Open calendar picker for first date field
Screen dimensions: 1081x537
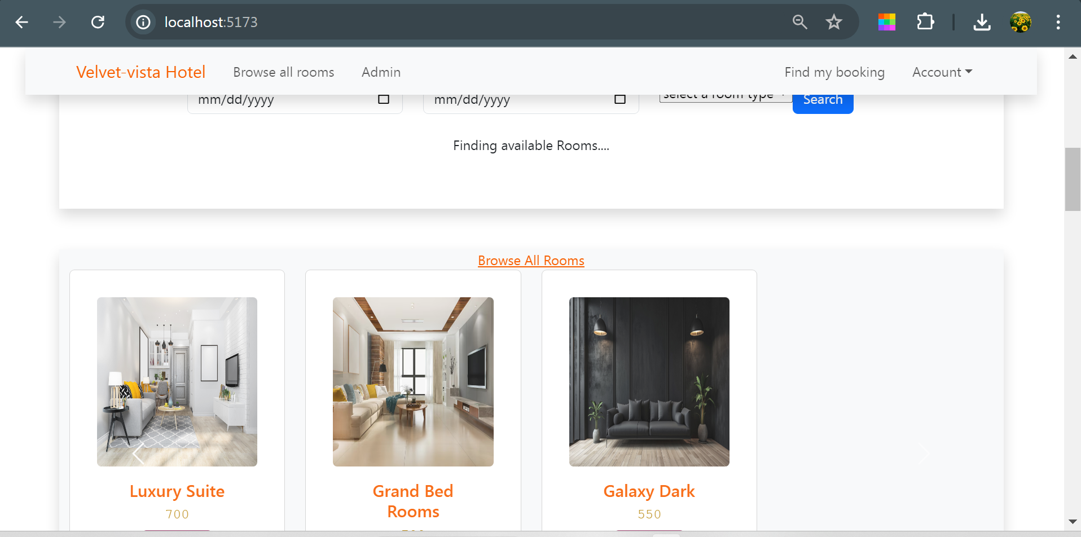click(x=384, y=100)
